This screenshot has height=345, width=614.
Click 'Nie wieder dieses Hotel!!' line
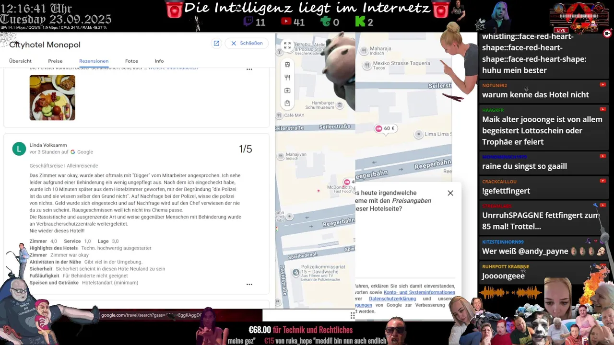[57, 231]
